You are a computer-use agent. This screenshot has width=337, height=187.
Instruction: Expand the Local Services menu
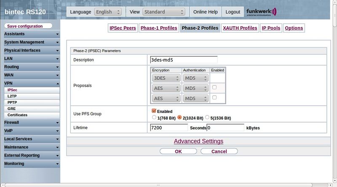[32, 139]
